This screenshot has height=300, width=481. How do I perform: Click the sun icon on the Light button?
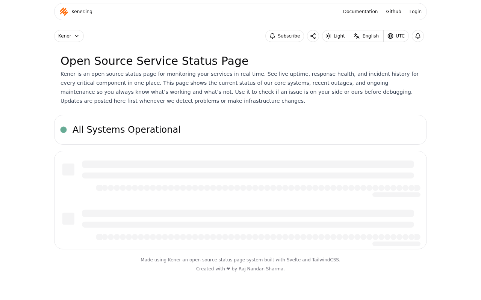coord(328,36)
